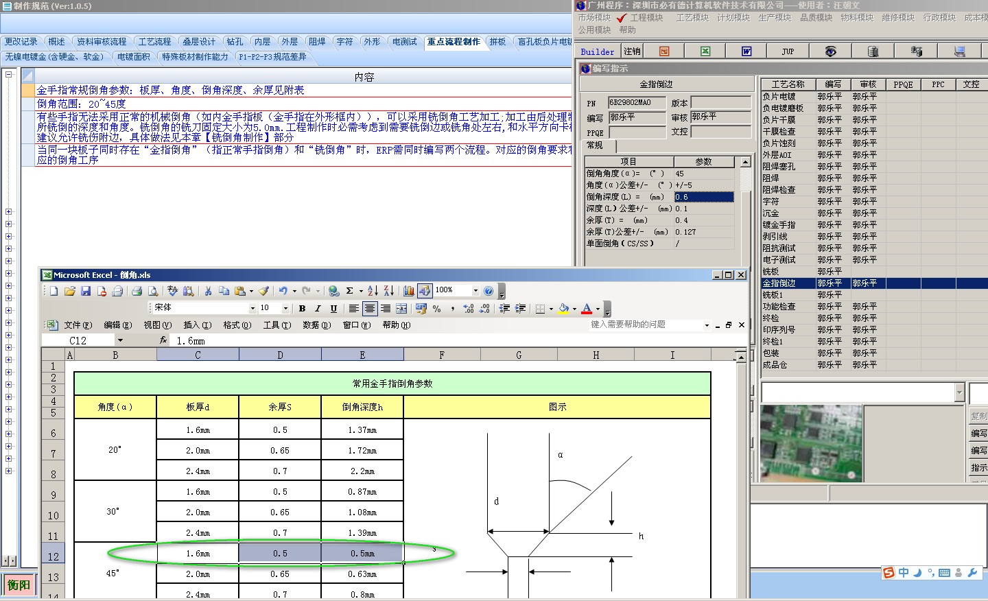
Task: Click the Excel icon in the ERP toolbar
Action: tap(705, 51)
